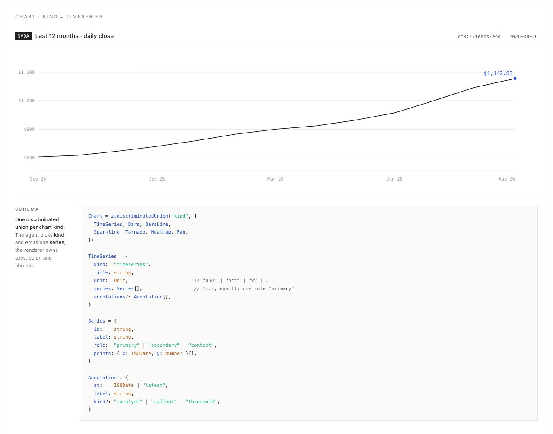Click the 'Sparkline' kind in the code
Viewport: 553px width, 434px height.
point(107,232)
